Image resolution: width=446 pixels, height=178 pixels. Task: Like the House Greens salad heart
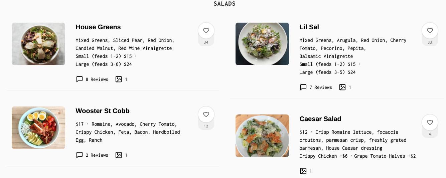coord(206,31)
